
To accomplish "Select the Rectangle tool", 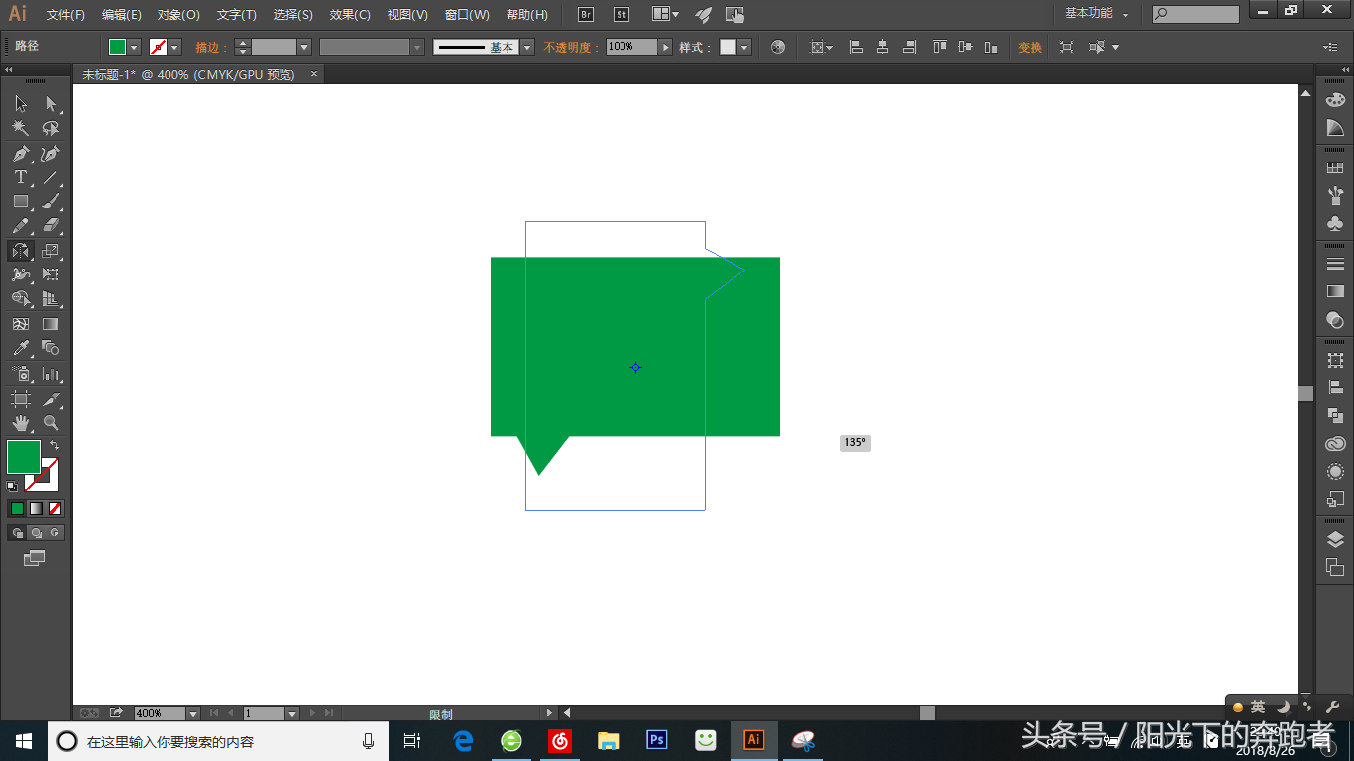I will (20, 202).
